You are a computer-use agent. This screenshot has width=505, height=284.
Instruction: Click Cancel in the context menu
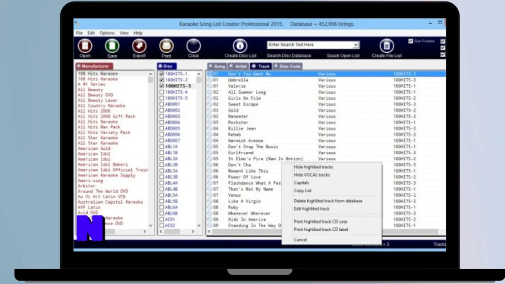300,240
